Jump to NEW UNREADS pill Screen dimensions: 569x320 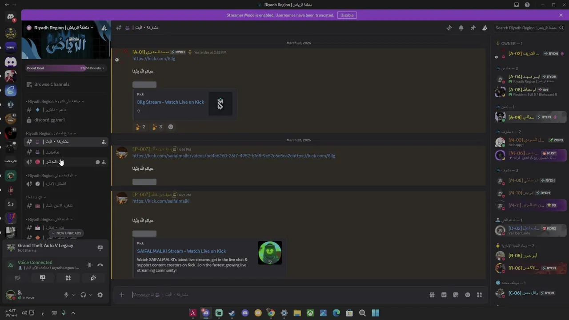66,233
